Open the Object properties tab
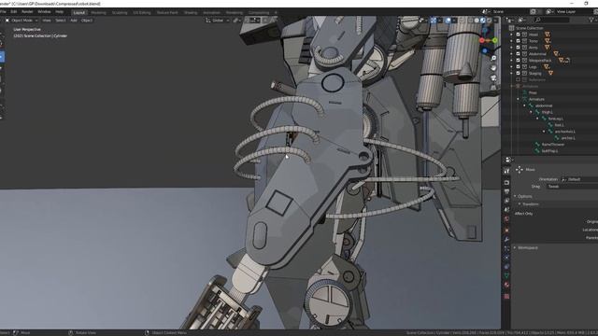 coord(506,231)
